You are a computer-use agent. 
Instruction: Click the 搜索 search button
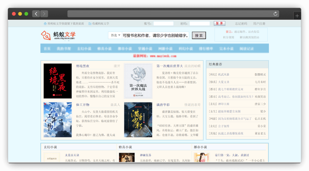[x=199, y=36]
